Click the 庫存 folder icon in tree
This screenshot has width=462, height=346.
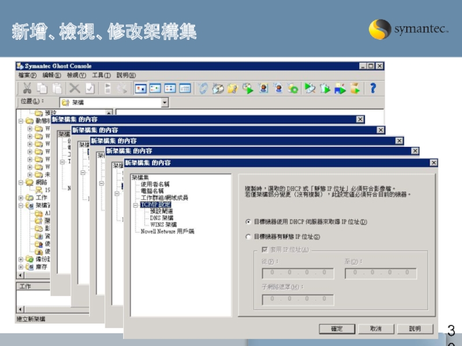click(29, 267)
